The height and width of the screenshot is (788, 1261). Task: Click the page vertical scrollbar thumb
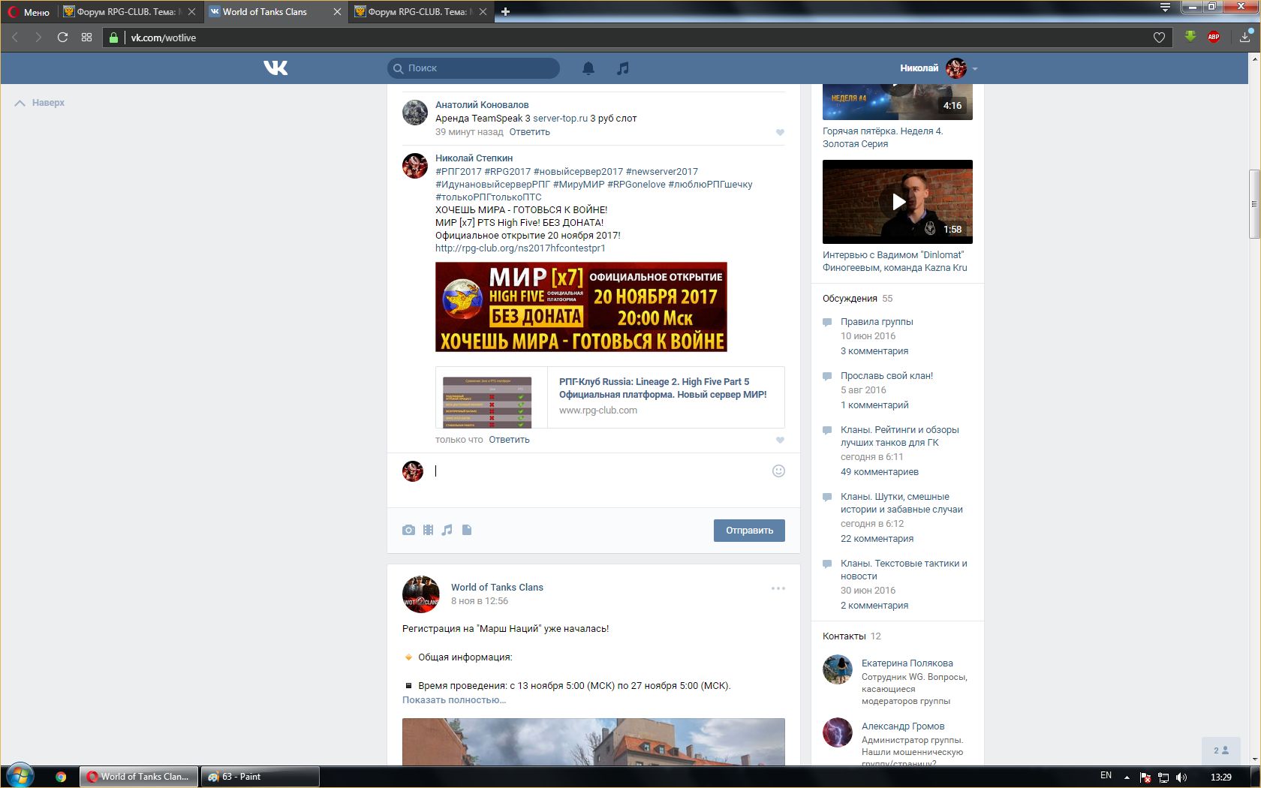coord(1253,204)
